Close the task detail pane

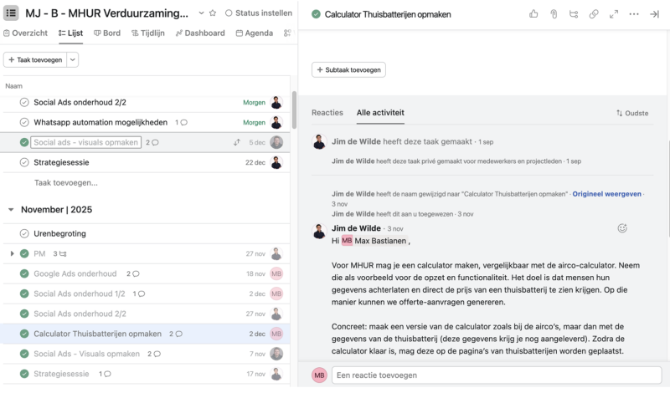pyautogui.click(x=655, y=14)
